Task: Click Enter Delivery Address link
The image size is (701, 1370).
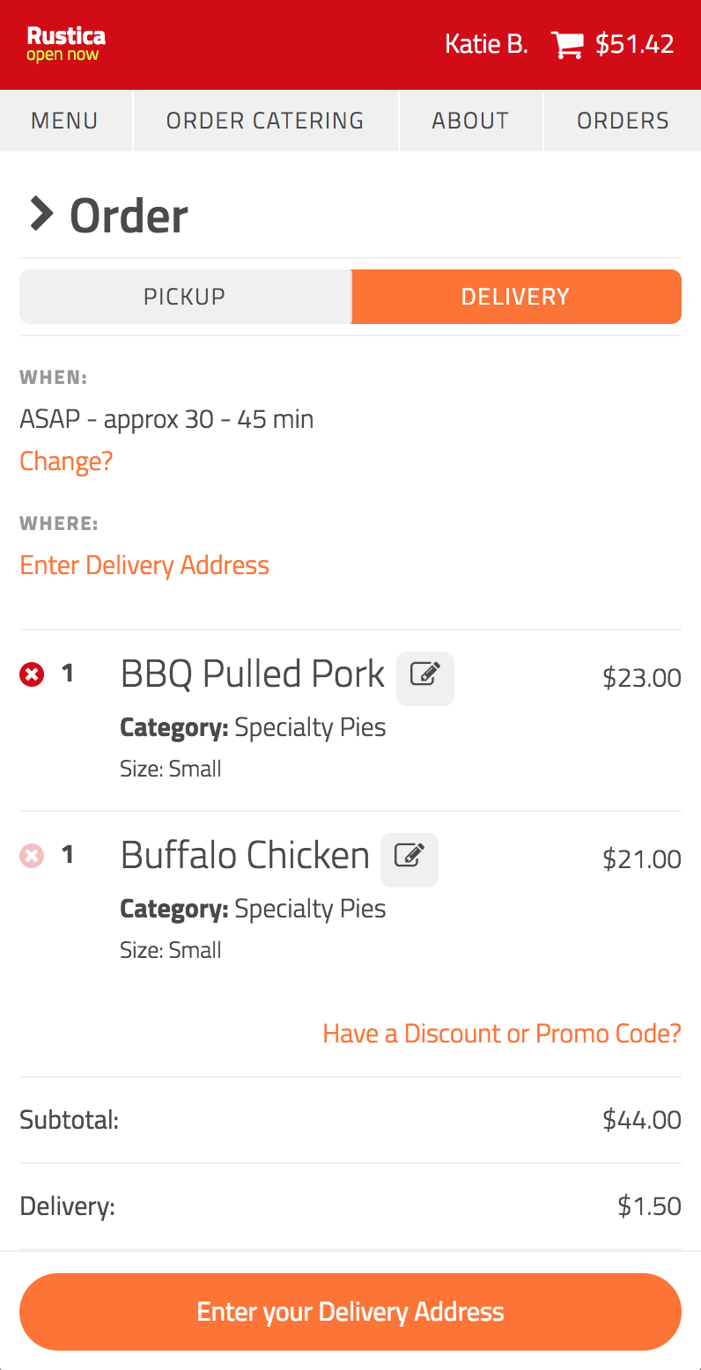Action: 144,565
